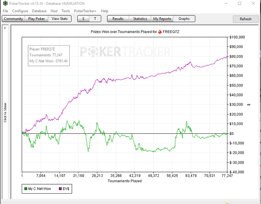Click the red spade icon beside FREEQ7Z
This screenshot has width=261, height=204.
(x=160, y=32)
